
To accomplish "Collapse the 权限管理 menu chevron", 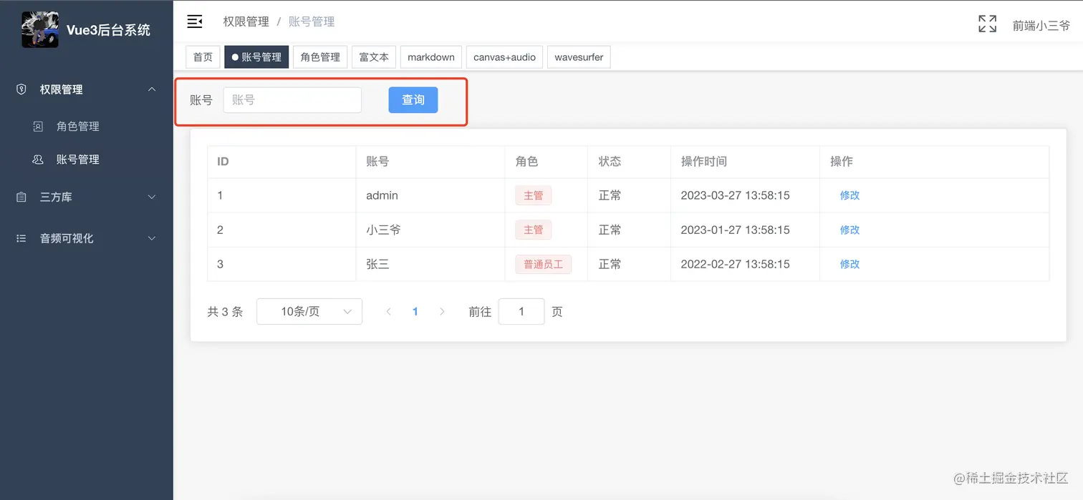I will [x=152, y=89].
